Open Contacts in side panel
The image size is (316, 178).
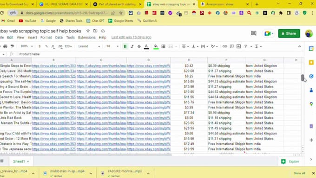(x=311, y=90)
